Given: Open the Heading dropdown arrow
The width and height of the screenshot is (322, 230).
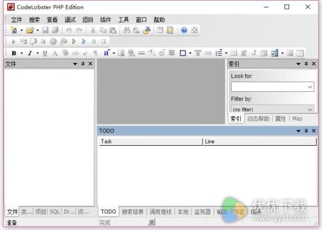Looking at the screenshot, I should click(114, 53).
